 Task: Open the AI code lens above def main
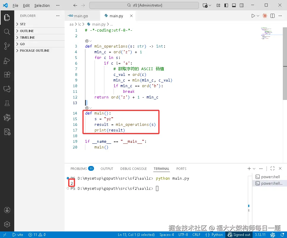tap(88, 108)
